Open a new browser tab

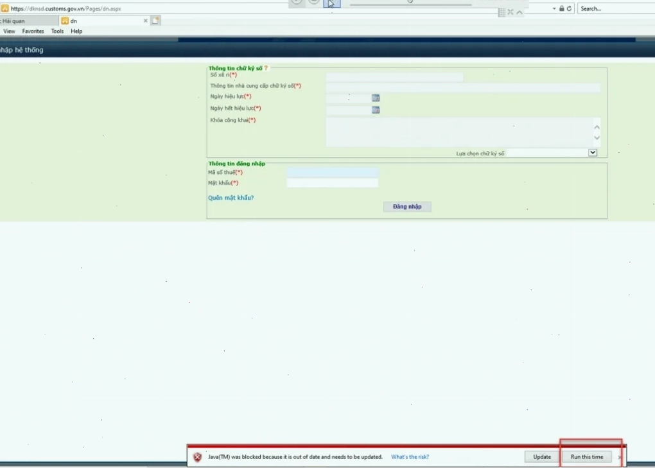click(x=155, y=21)
